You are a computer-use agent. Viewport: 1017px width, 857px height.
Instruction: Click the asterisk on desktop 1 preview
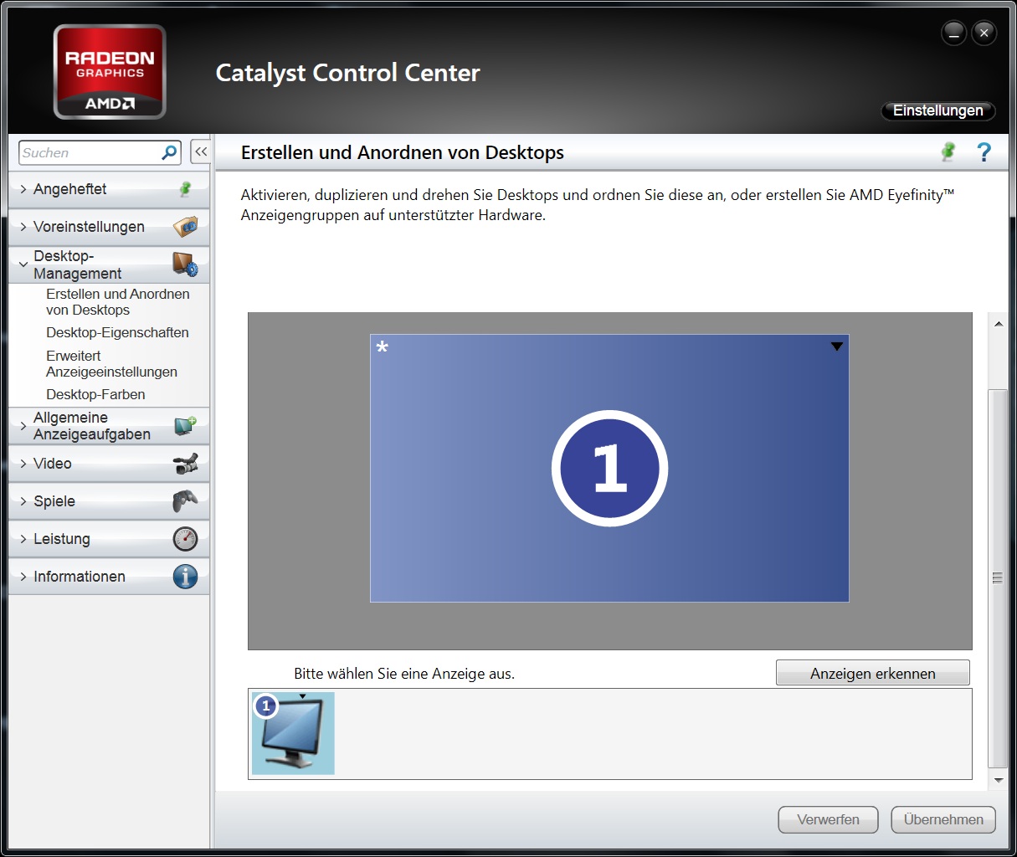(383, 347)
